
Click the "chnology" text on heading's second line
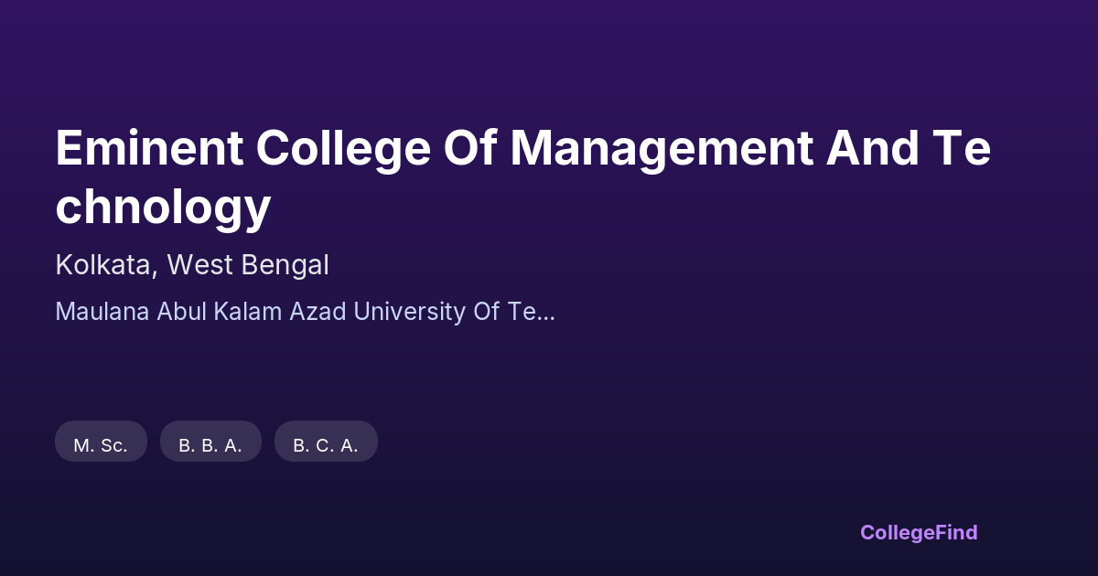[163, 207]
